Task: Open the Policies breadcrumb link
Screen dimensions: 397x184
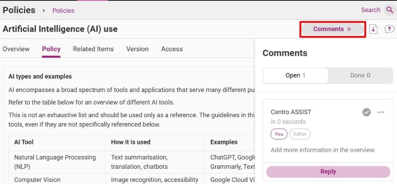Action: (x=63, y=11)
